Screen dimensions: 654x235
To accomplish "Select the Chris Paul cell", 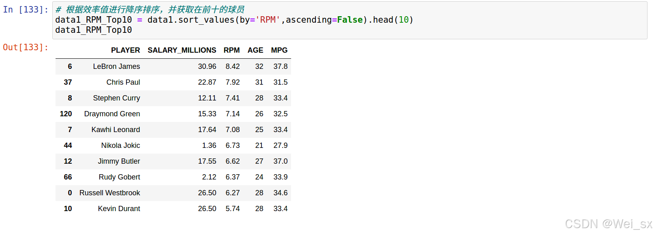I will tap(123, 82).
